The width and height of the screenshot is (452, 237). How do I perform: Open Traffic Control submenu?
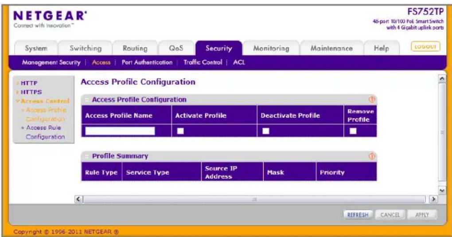(x=203, y=62)
